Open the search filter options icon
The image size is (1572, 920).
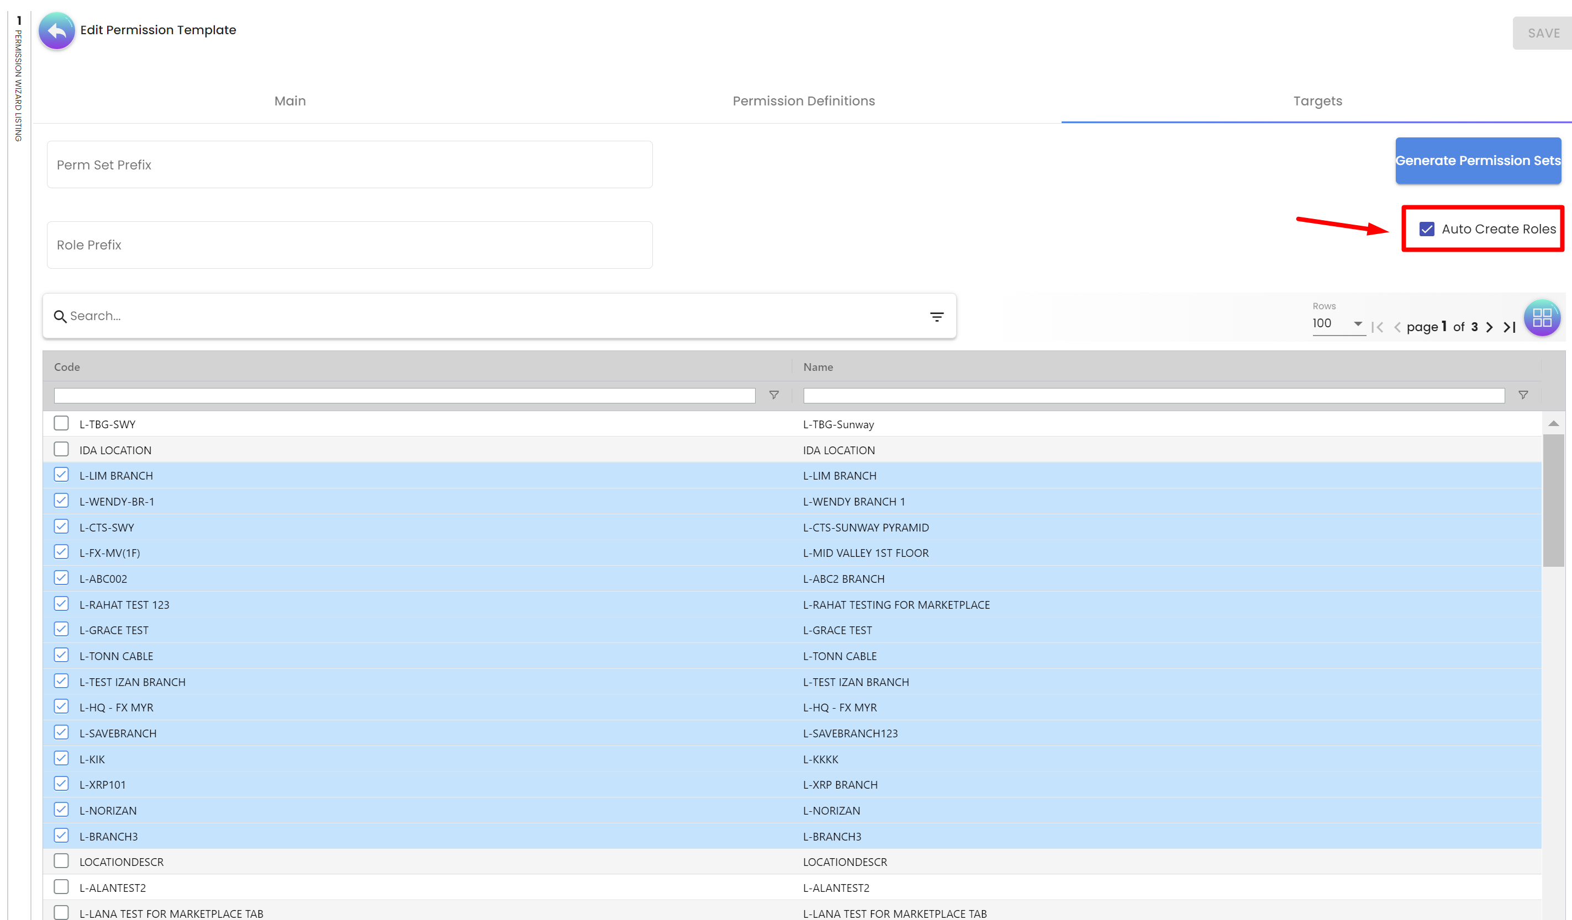coord(936,317)
